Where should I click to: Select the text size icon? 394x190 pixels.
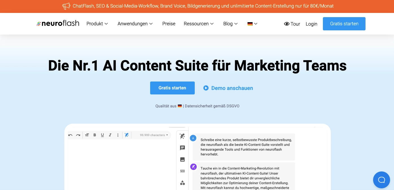(x=87, y=135)
